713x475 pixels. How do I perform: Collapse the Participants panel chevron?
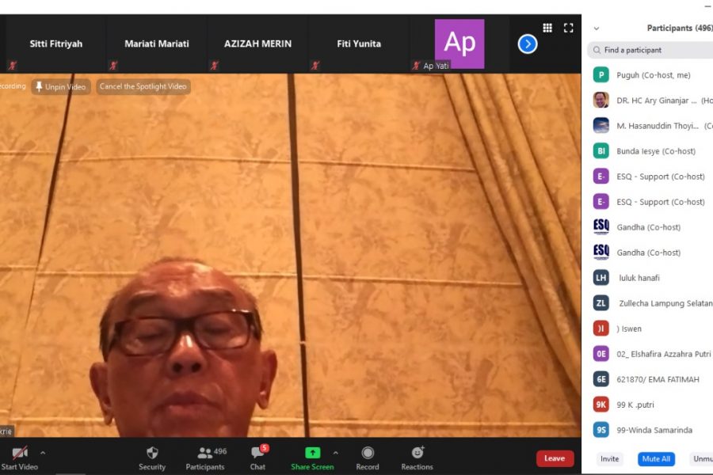(597, 28)
